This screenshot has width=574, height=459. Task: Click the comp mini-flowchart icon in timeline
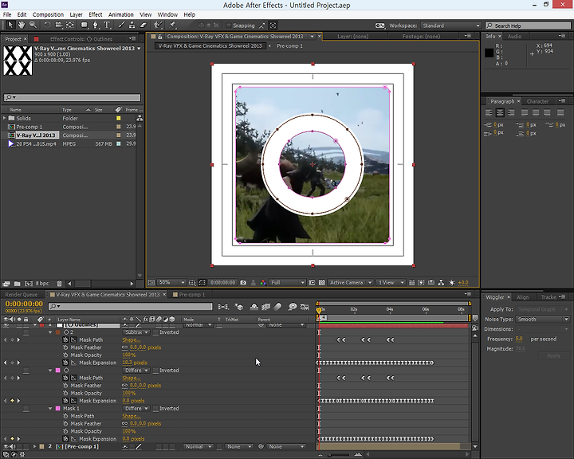[223, 307]
